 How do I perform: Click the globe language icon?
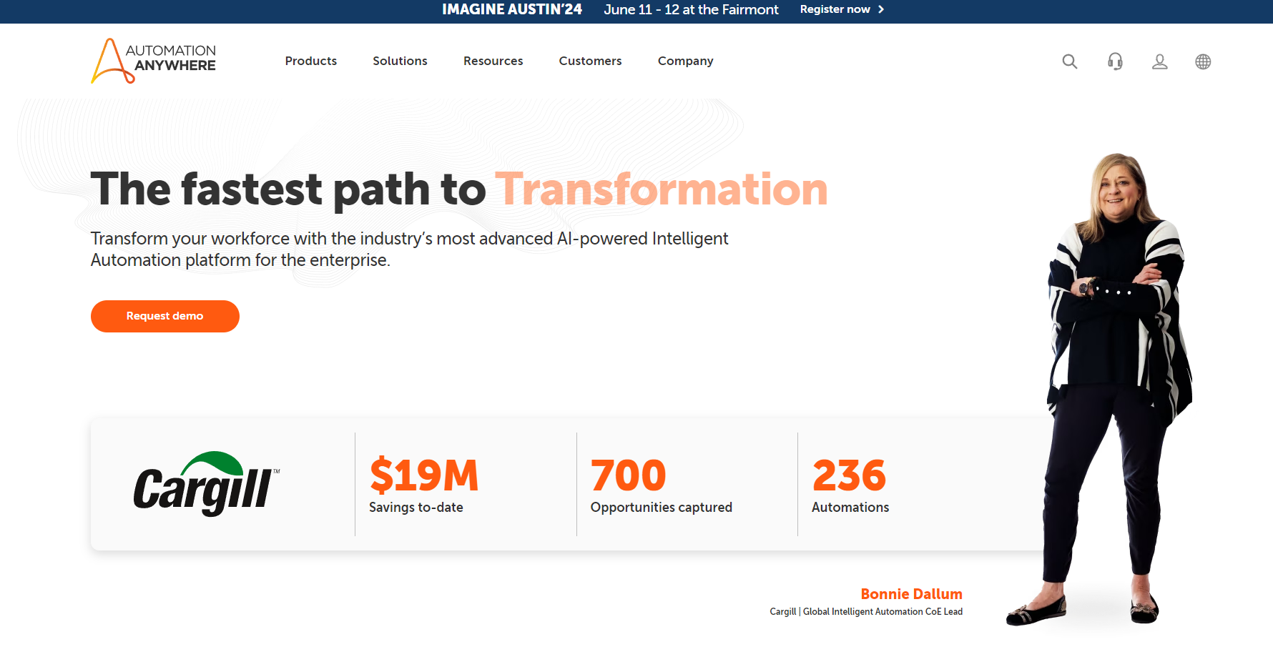[1203, 61]
